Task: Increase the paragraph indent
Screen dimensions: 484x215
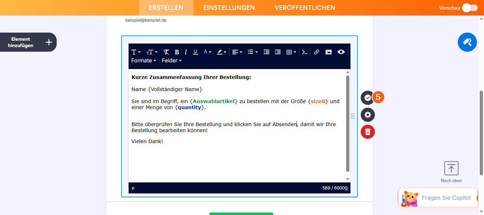Action: [x=278, y=52]
